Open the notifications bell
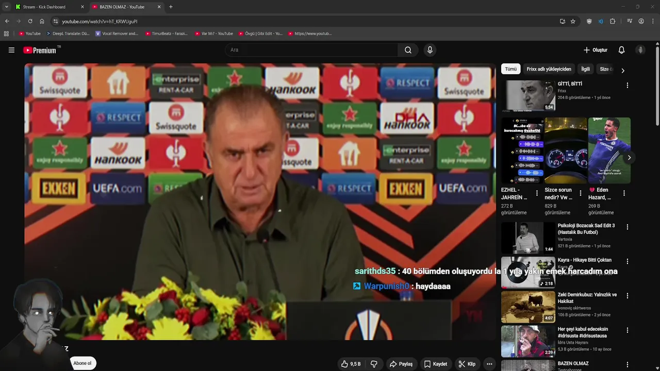Screen dimensions: 660x371 (x=621, y=50)
